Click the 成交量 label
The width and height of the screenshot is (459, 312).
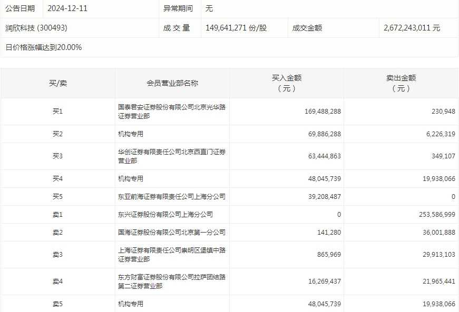(x=177, y=28)
